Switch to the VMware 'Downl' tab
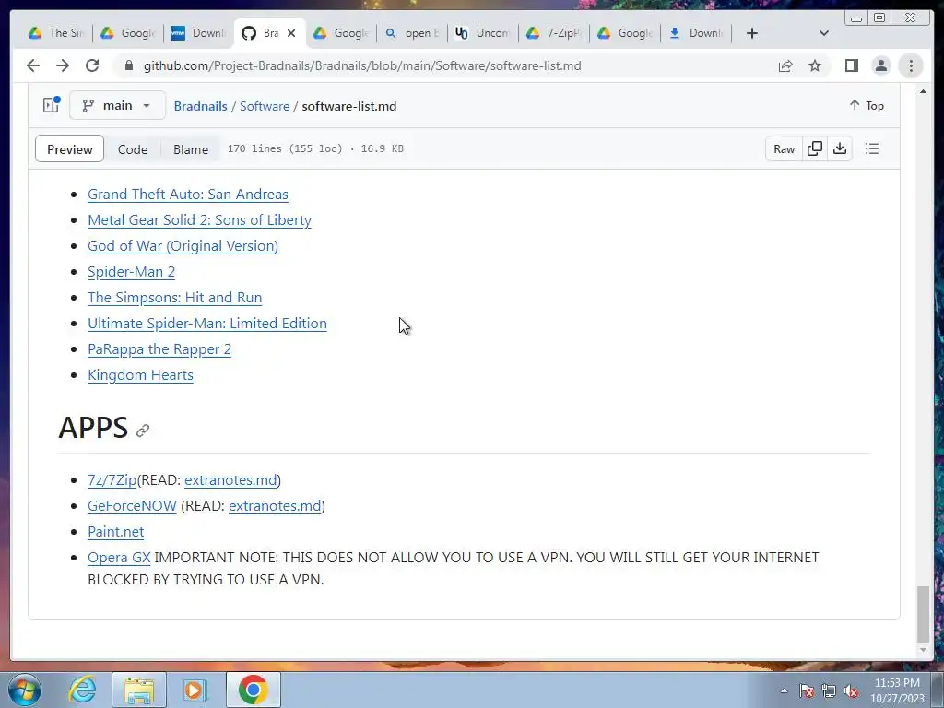Viewport: 944px width, 708px height. coord(198,33)
